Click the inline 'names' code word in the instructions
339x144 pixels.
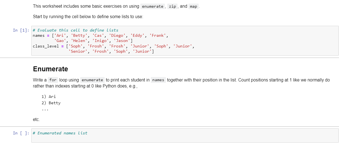[x=158, y=80]
